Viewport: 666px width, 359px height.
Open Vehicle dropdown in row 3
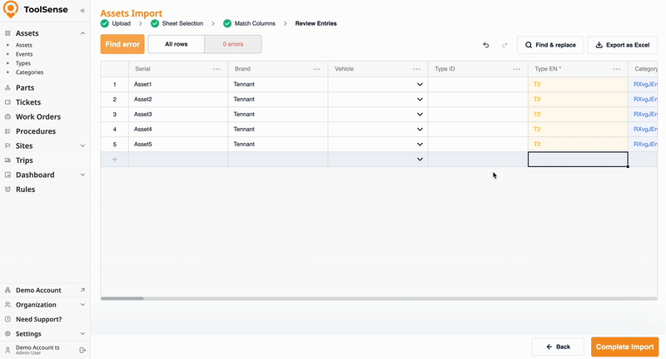420,115
